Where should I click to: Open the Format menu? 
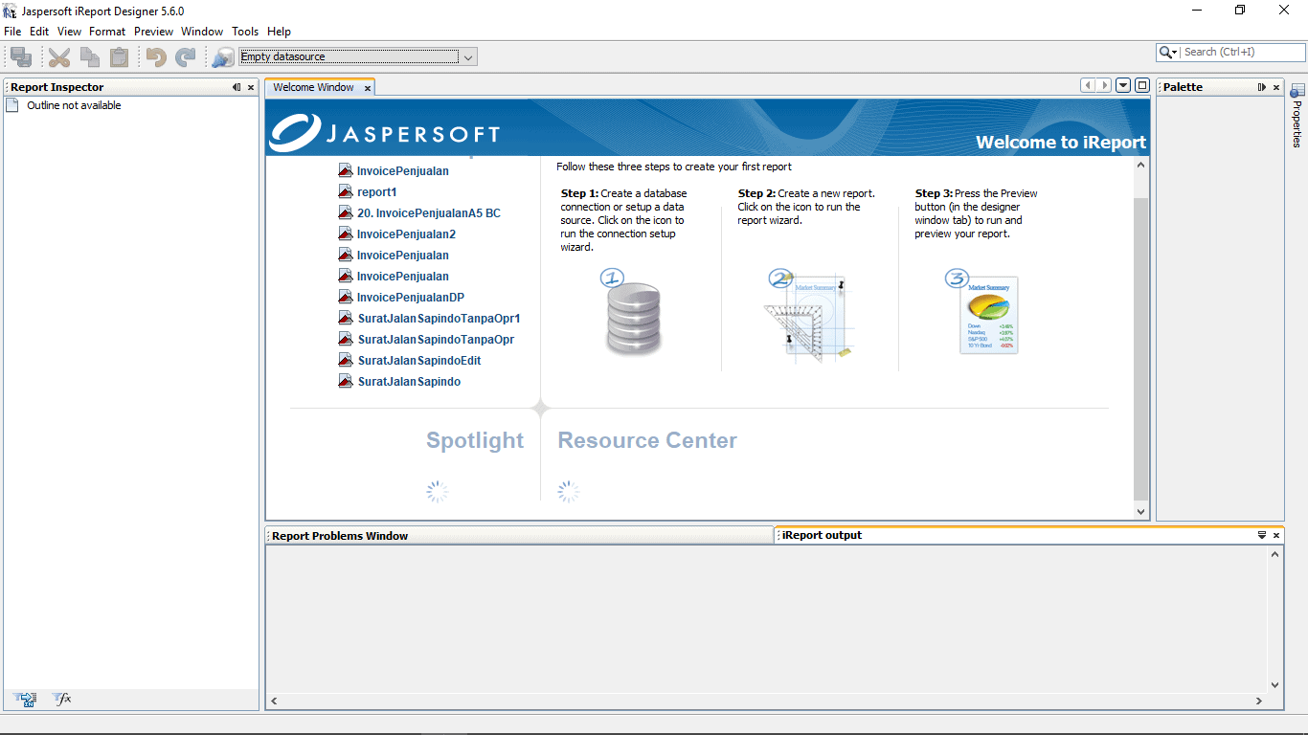(x=107, y=32)
